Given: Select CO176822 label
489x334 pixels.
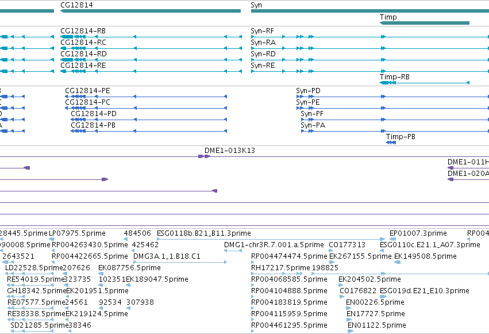Looking at the screenshot, I should pyautogui.click(x=358, y=291).
